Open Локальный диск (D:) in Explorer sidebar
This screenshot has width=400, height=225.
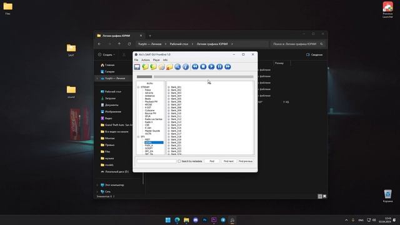point(114,172)
